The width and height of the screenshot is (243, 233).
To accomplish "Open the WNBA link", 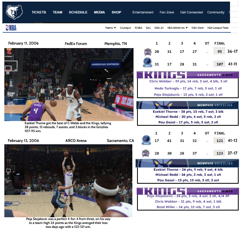I will click(x=138, y=28).
